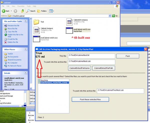Screen dimensions: 150x123
Task: Open the Back button history dropdown arrow
Action: click(x=11, y=11)
